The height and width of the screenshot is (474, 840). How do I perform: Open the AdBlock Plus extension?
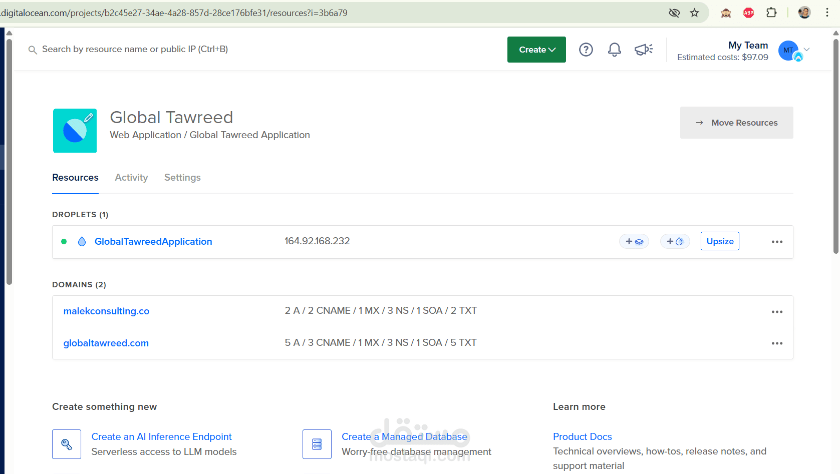(x=749, y=13)
